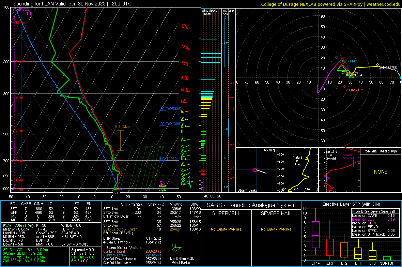The image size is (402, 267).
Task: Click the 'SR Wind v. Height' inset label
Action: click(x=331, y=155)
